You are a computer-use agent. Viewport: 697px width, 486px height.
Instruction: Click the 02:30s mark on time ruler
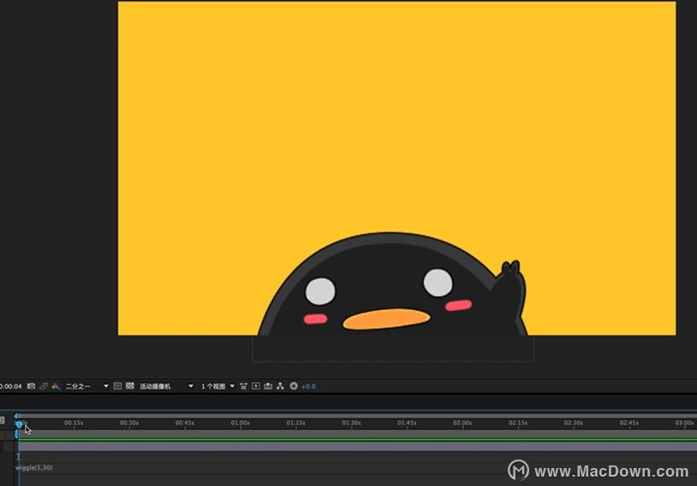point(574,423)
